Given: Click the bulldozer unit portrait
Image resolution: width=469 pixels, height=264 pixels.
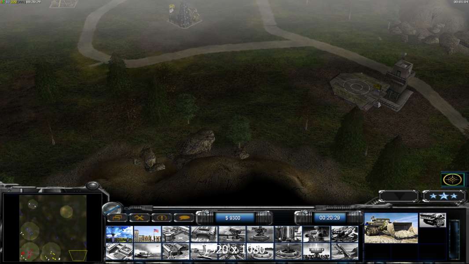Looking at the screenshot, I should (x=391, y=228).
